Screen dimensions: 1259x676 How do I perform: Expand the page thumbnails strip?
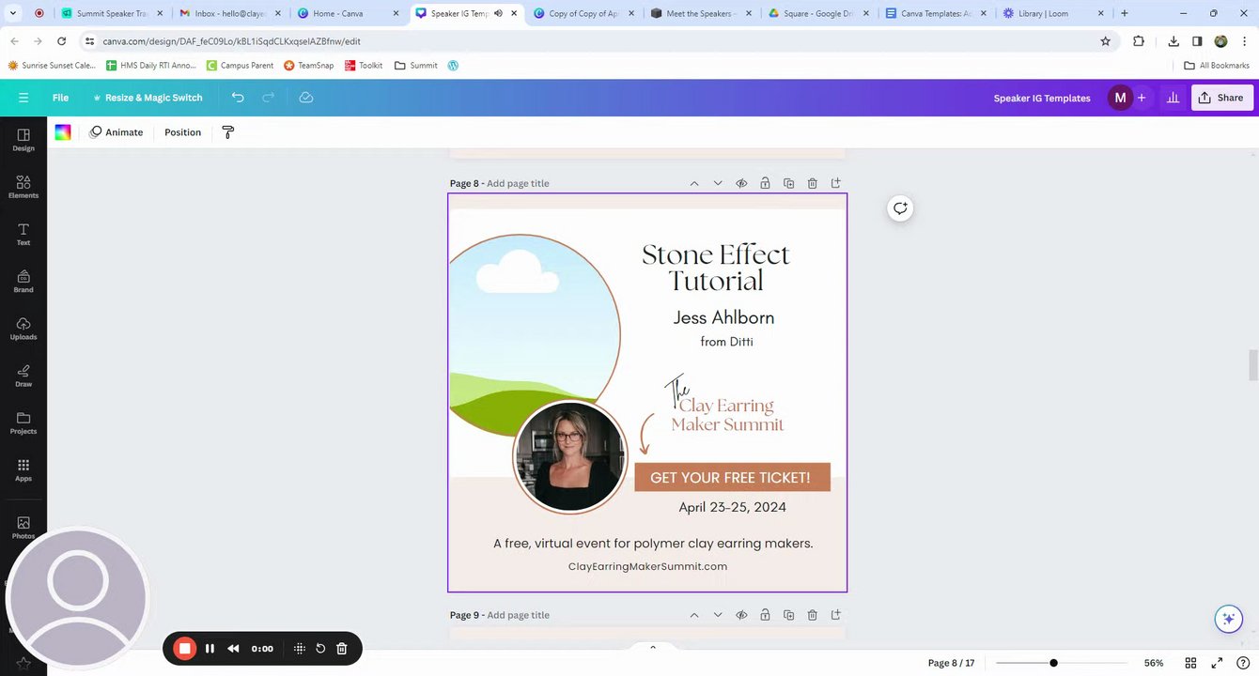point(652,647)
